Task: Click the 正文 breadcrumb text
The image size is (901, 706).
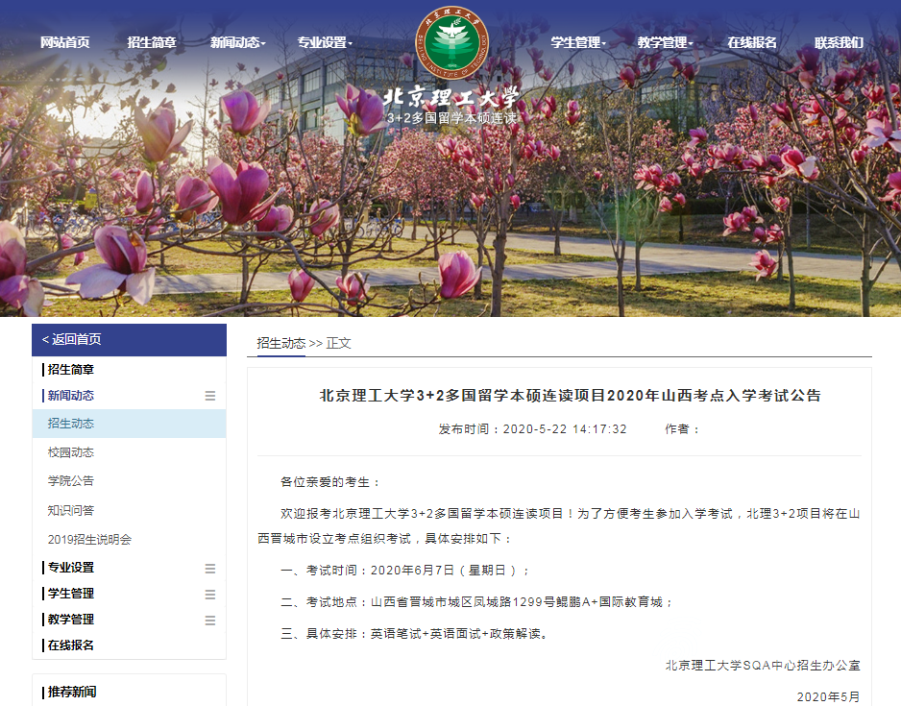Action: click(x=338, y=343)
